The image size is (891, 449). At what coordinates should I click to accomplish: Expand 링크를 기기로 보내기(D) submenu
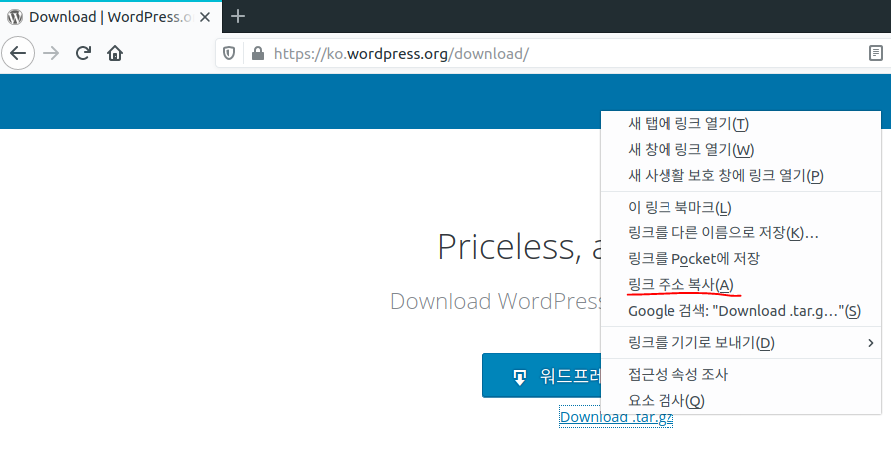click(x=740, y=342)
